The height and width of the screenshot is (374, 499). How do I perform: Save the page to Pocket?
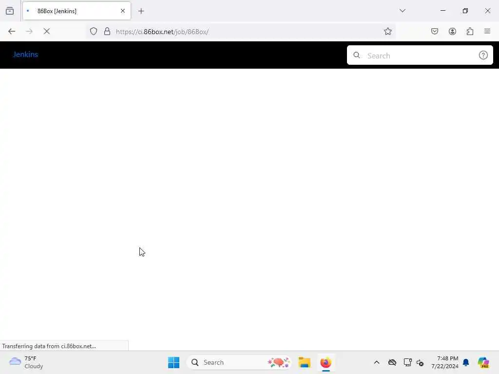coord(434,31)
